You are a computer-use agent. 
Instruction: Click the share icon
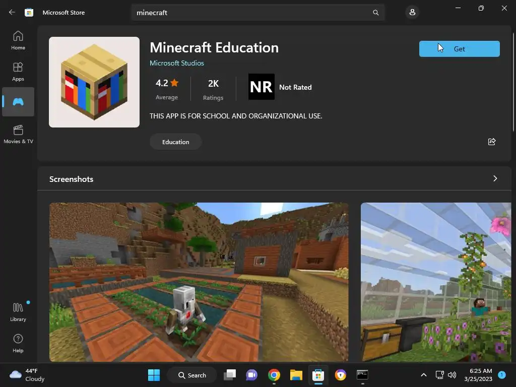[x=492, y=142]
